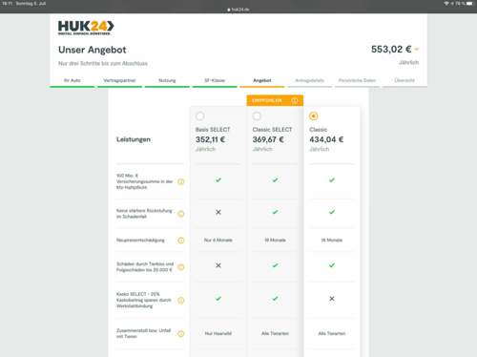
Task: Open info for Kasko SELECT row
Action: tap(181, 300)
